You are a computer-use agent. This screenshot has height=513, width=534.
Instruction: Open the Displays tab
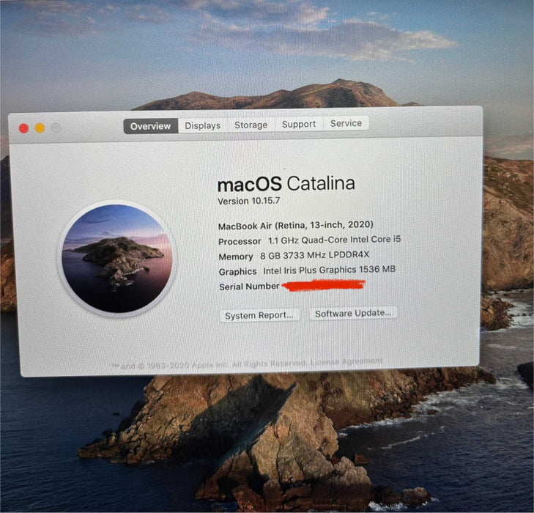point(203,126)
